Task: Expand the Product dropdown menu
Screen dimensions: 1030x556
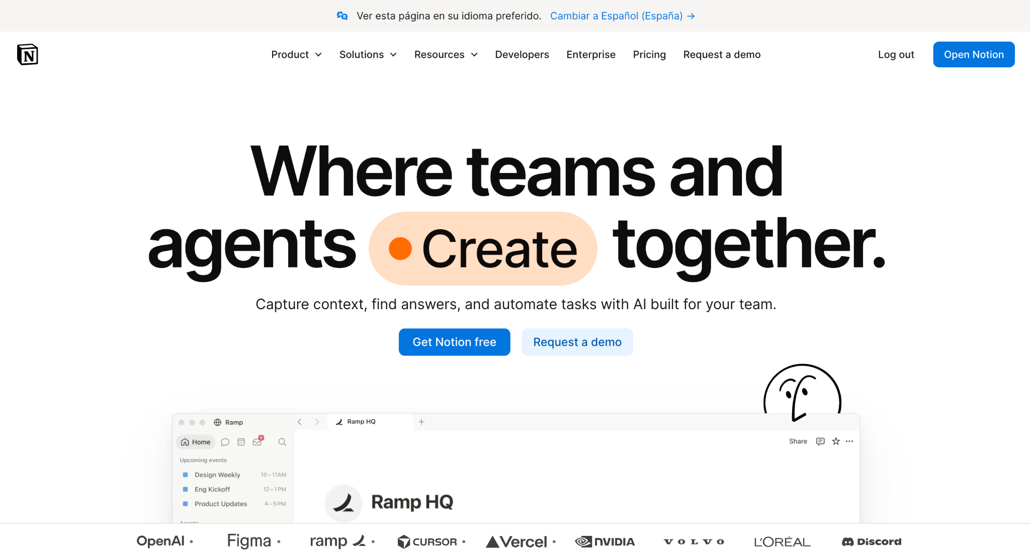Action: coord(296,54)
